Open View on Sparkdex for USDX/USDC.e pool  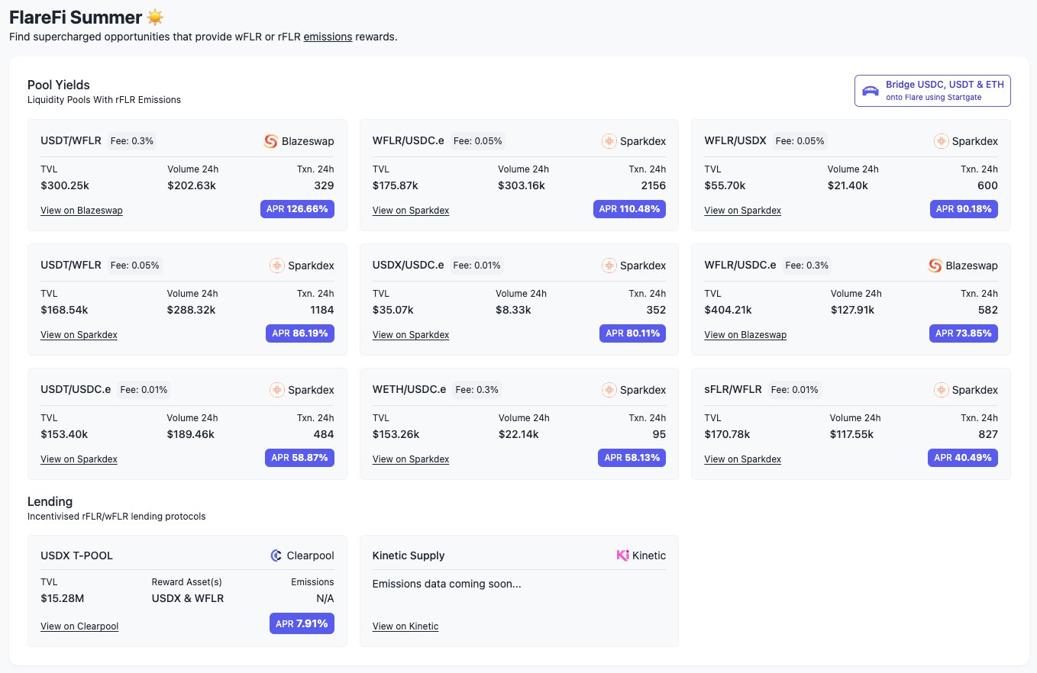tap(411, 335)
